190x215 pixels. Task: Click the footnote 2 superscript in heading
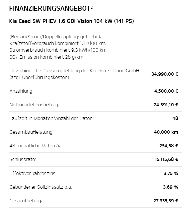92,7
